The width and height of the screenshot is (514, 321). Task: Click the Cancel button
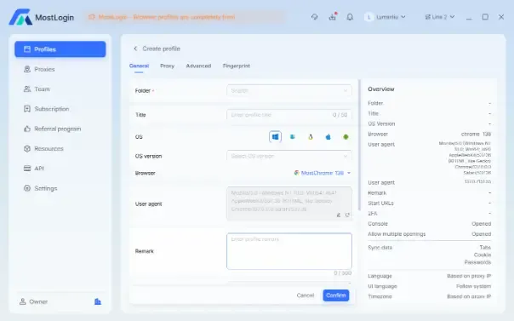[x=306, y=295]
